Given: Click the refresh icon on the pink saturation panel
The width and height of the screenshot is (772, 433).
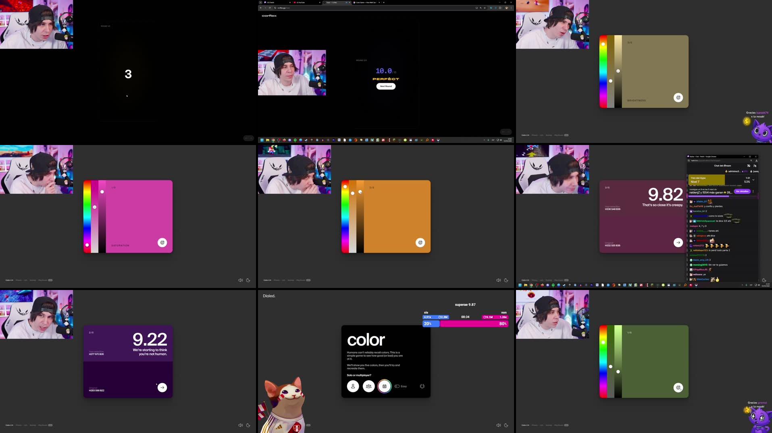Looking at the screenshot, I should point(162,242).
